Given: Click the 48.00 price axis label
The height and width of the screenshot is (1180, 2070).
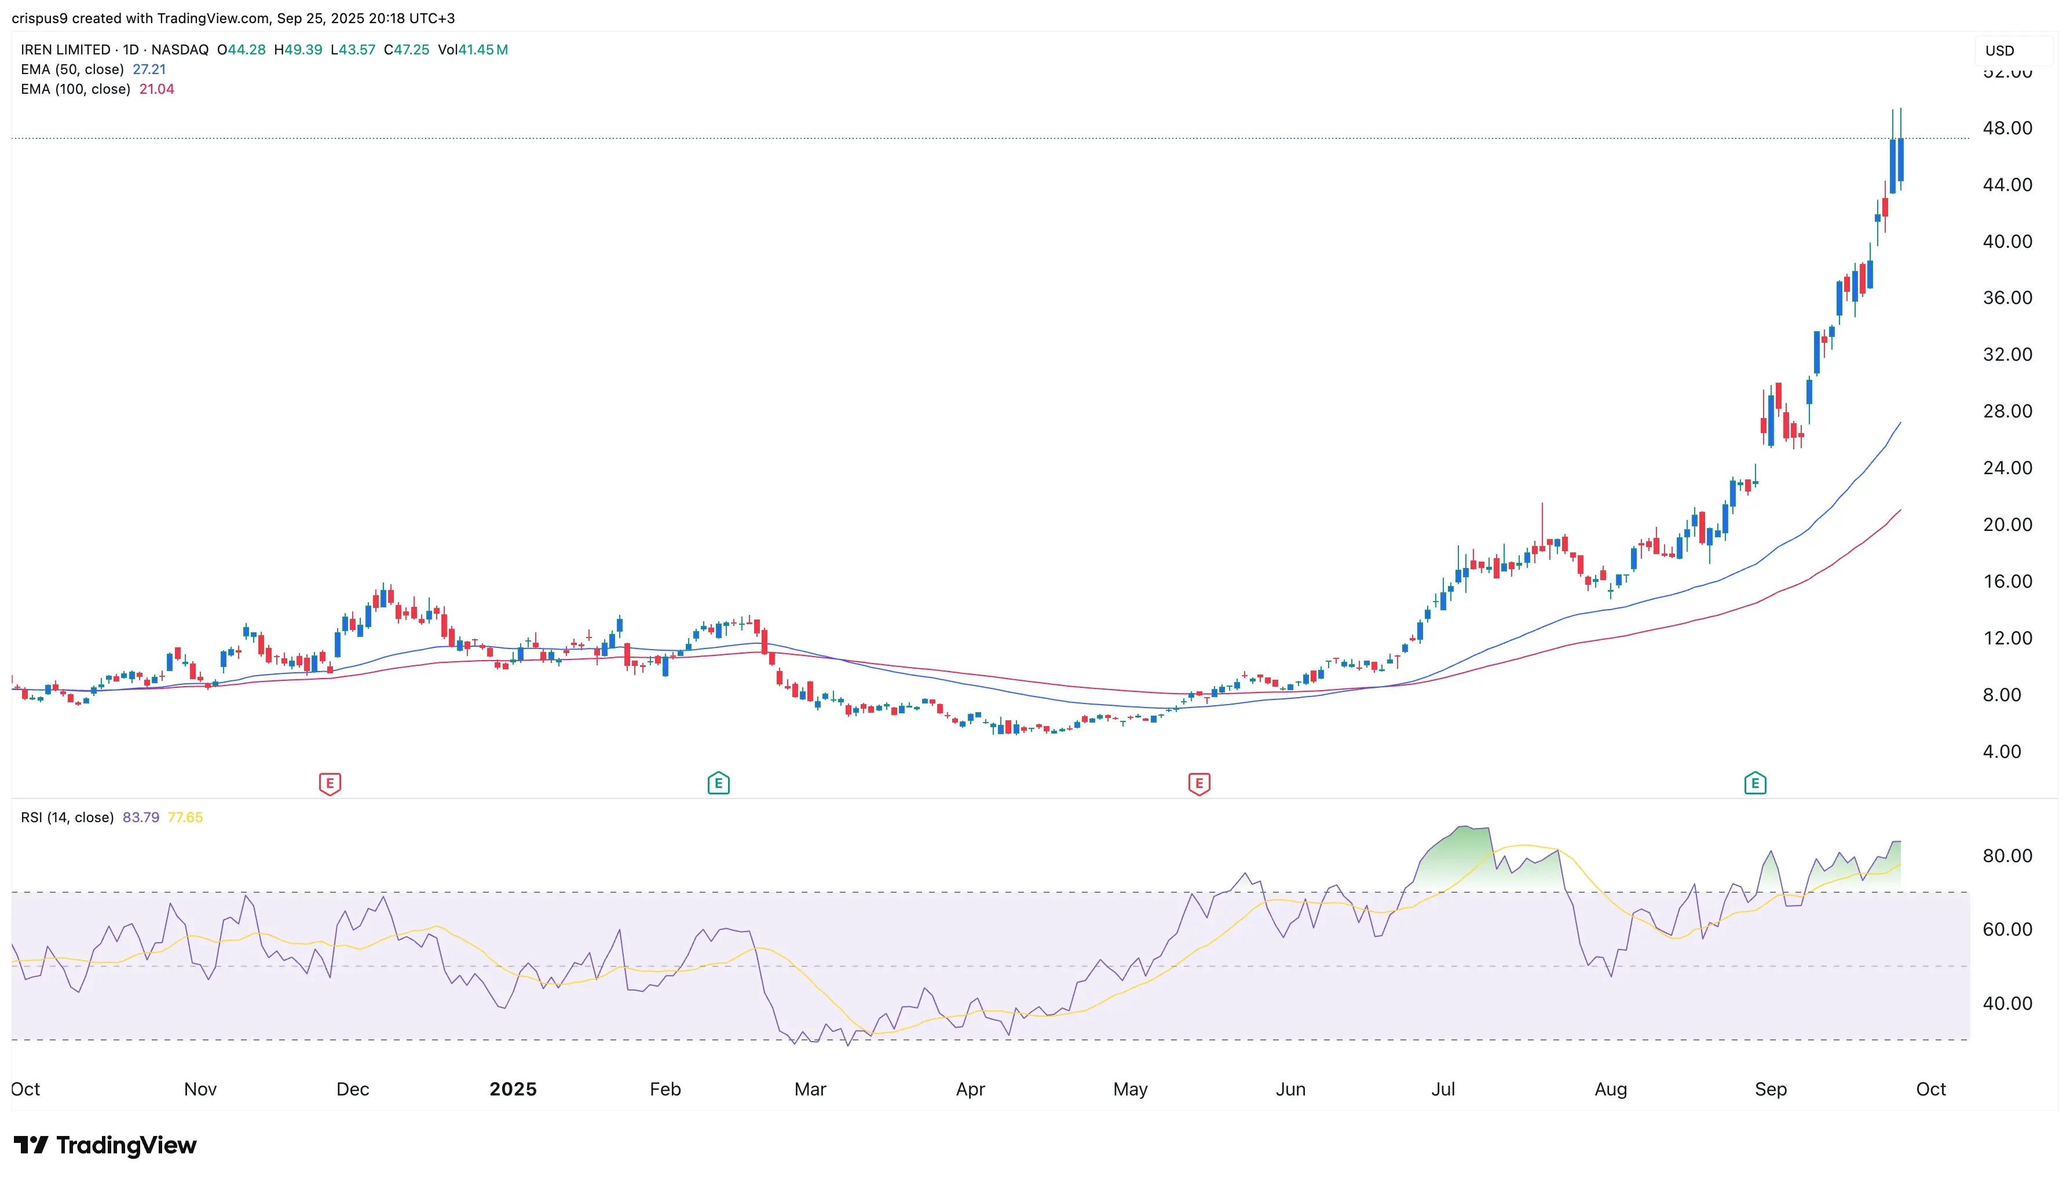Looking at the screenshot, I should coord(2007,128).
